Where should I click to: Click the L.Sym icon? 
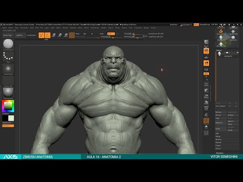click(x=206, y=69)
